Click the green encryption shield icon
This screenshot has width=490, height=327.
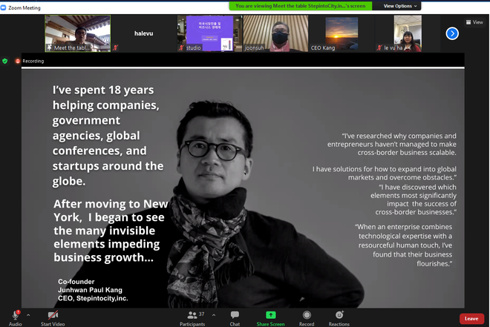click(x=5, y=61)
